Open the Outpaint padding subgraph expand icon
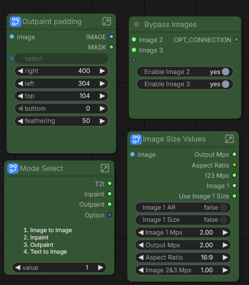The width and height of the screenshot is (249, 285). [107, 22]
